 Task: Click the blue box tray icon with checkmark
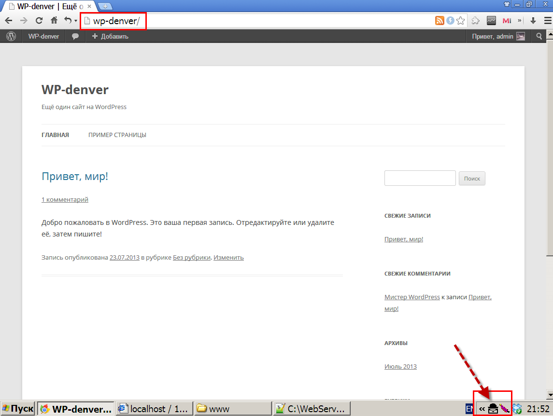[x=517, y=409]
